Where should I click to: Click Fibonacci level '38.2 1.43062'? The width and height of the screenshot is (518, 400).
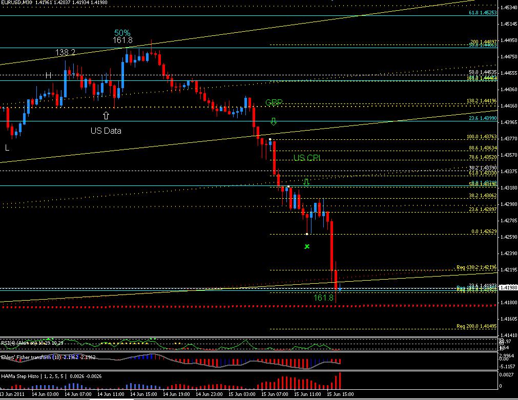[x=483, y=196]
